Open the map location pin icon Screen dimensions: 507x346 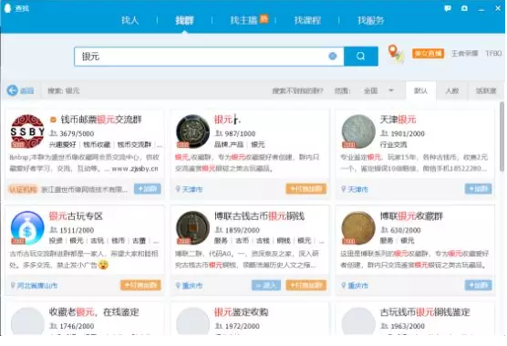(x=395, y=53)
